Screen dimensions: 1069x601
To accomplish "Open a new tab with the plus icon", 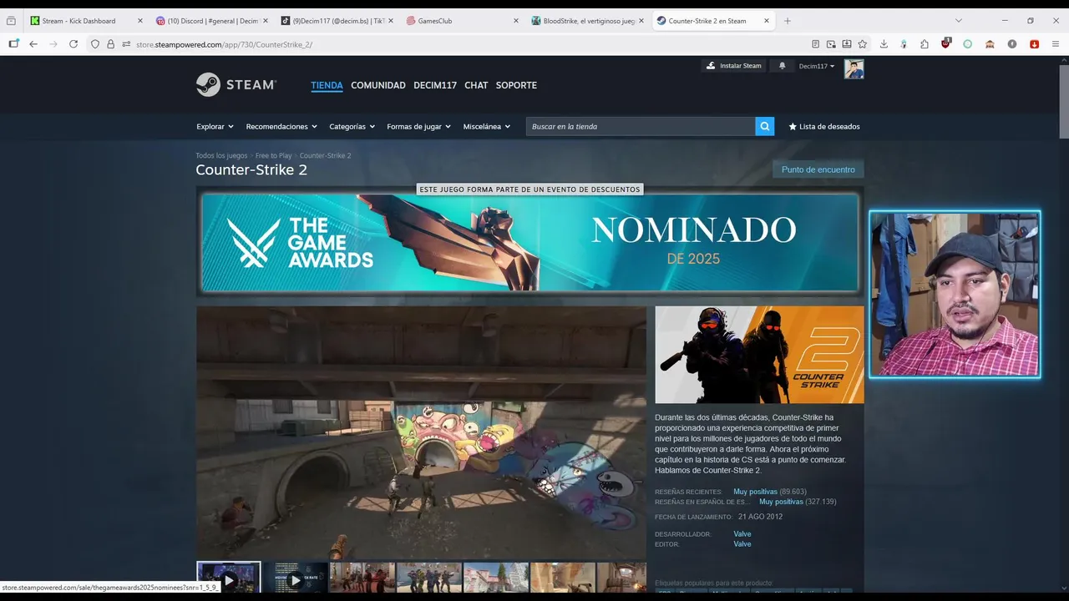I will coord(787,21).
